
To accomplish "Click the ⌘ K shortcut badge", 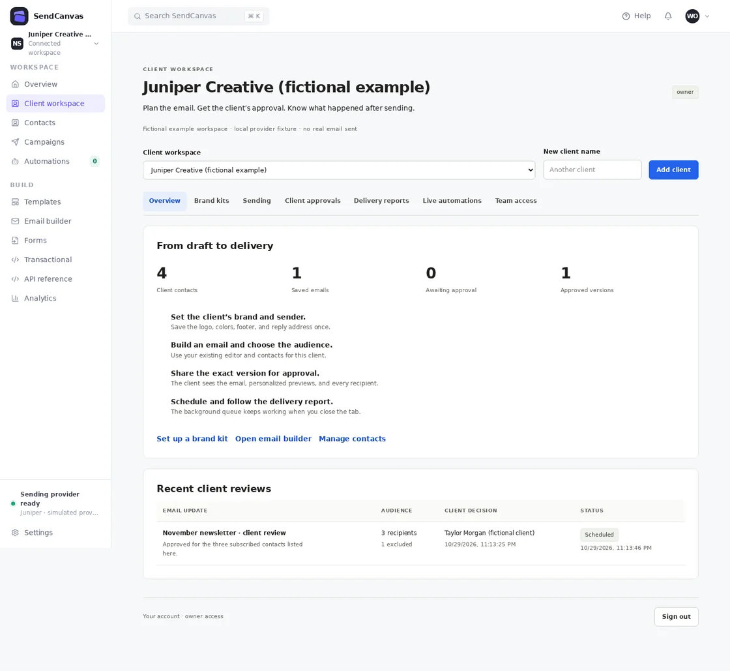I will pyautogui.click(x=254, y=16).
